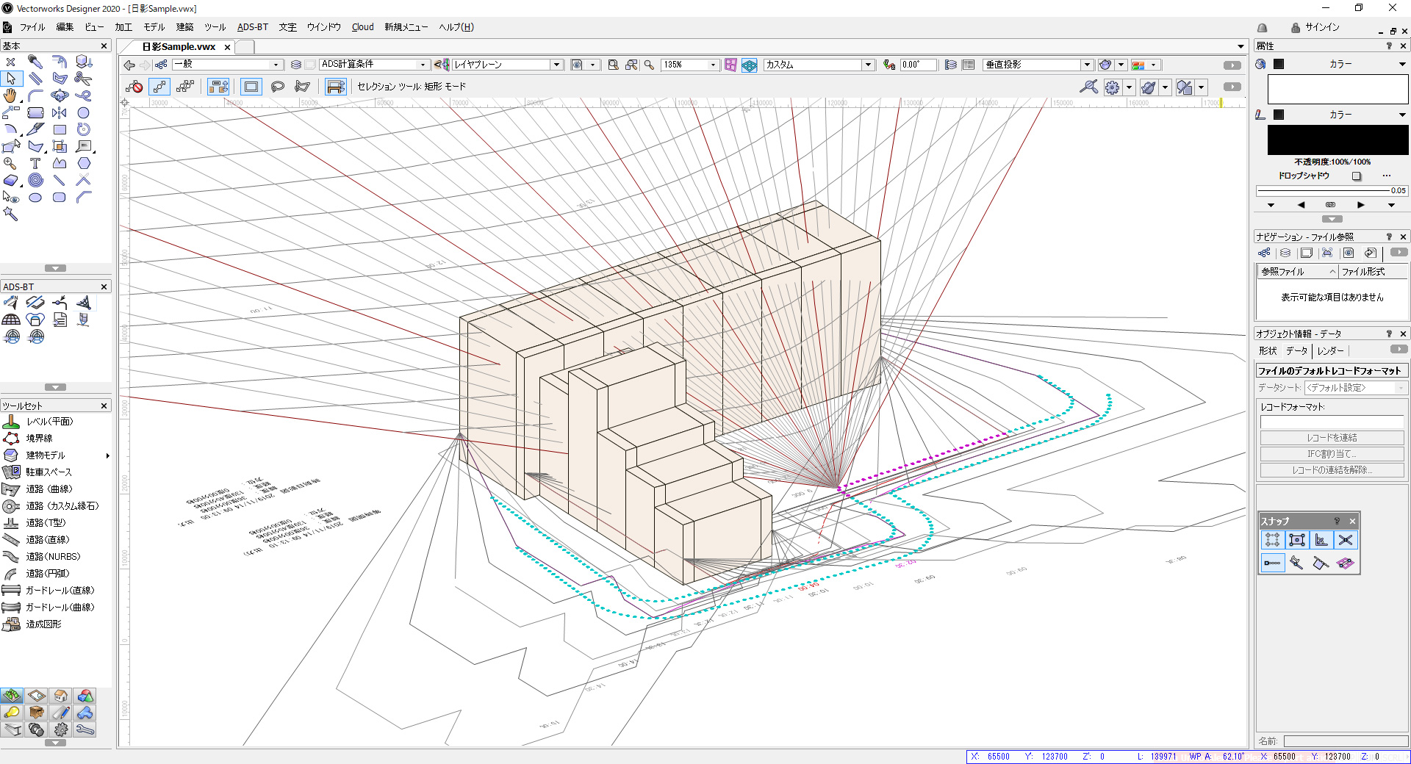Click the 日影Sample.vwx document tab

[x=179, y=47]
